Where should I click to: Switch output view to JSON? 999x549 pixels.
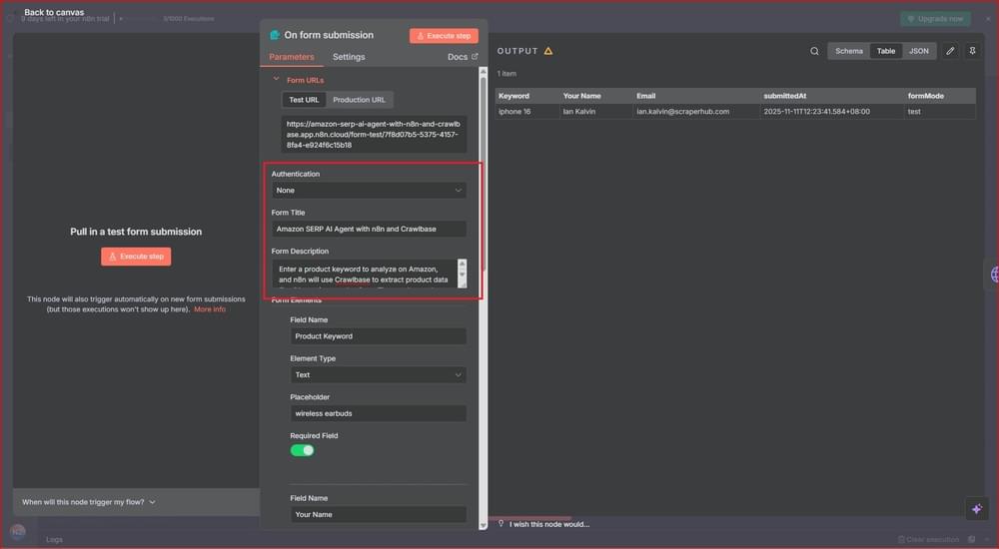[918, 51]
